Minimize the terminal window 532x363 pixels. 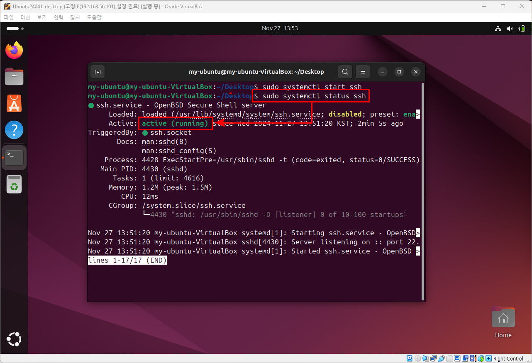[383, 72]
